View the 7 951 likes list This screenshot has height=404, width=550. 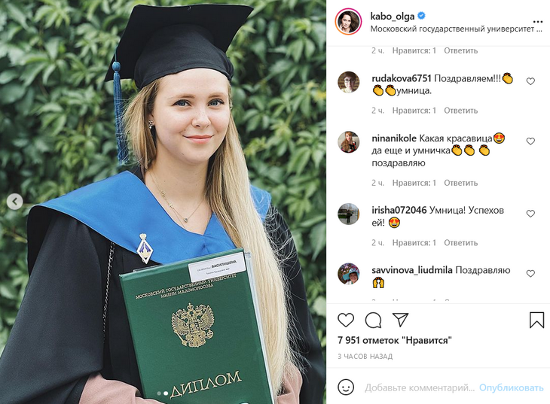pyautogui.click(x=395, y=340)
